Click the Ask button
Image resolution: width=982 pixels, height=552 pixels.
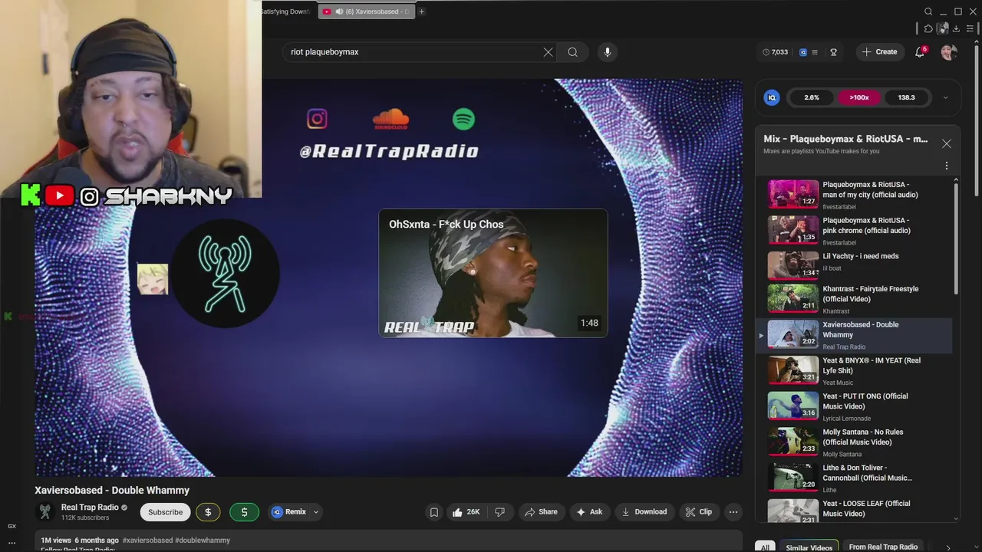(x=589, y=512)
